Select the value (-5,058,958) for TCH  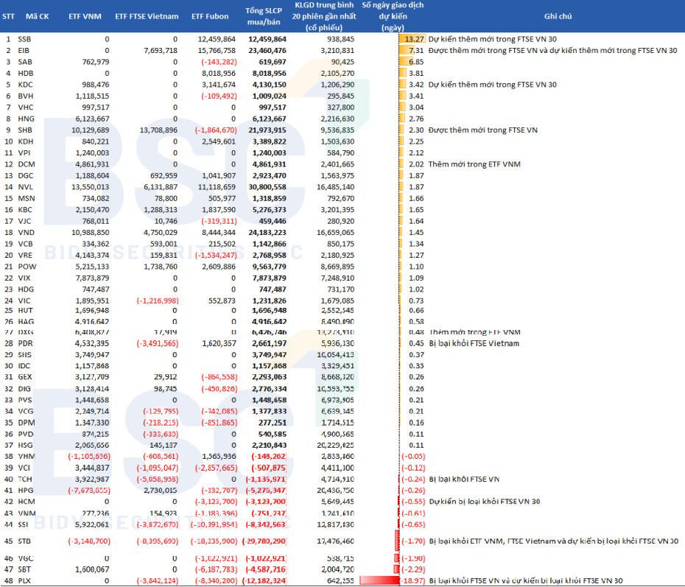pyautogui.click(x=158, y=479)
